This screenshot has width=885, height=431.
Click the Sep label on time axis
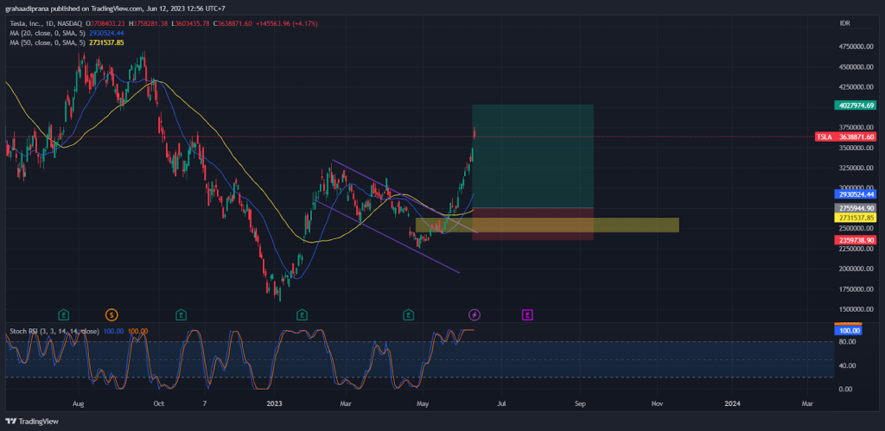(580, 404)
